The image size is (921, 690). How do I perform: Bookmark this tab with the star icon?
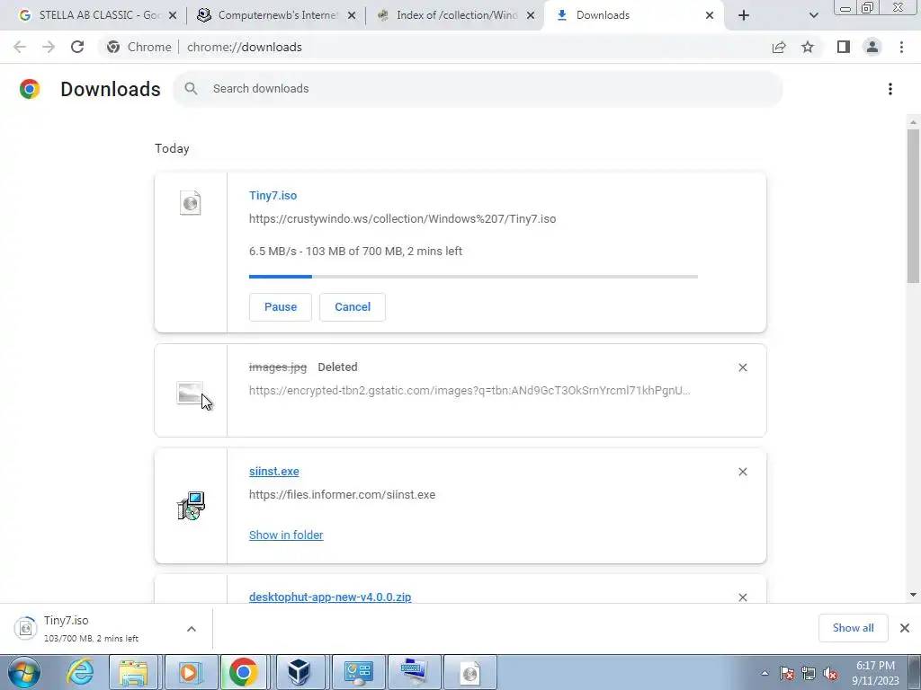click(808, 47)
